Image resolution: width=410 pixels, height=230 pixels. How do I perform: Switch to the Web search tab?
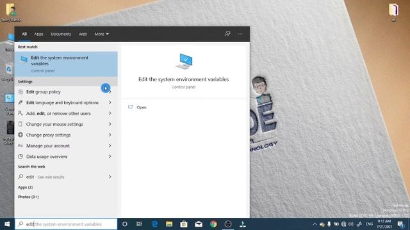83,34
